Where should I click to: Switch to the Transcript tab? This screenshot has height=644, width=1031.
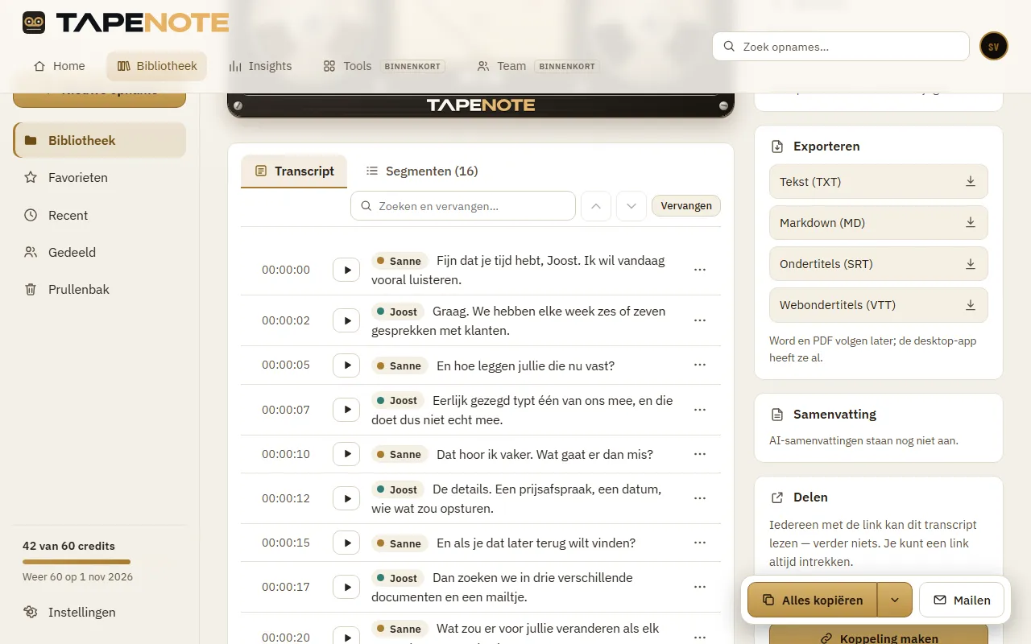click(x=294, y=171)
